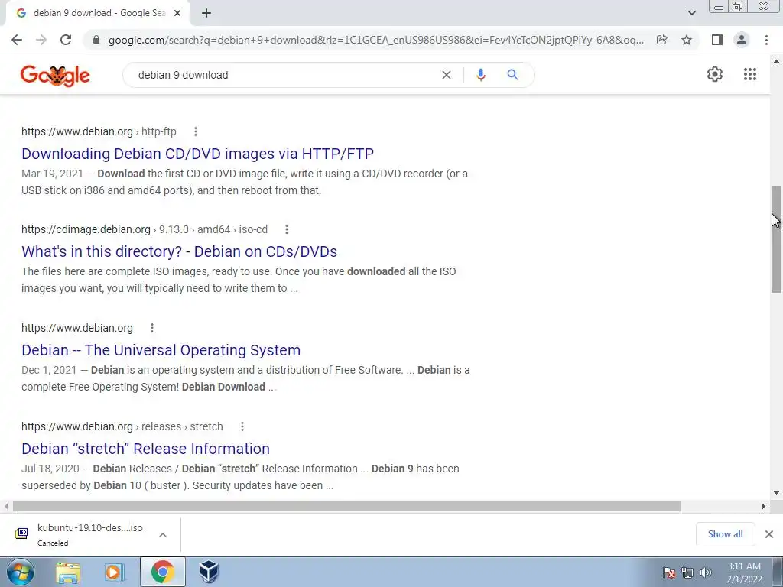Open the clock showing 3:11 AM
783x587 pixels.
744,572
